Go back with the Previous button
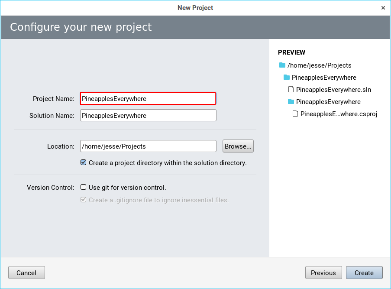Viewport: 391px width, 289px height. (323, 273)
